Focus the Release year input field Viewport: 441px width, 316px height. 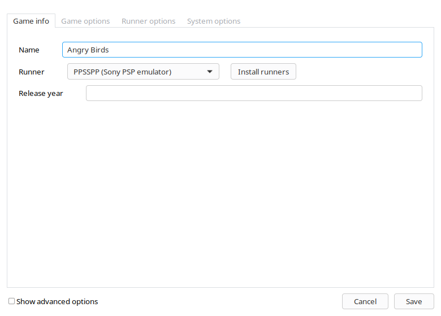pyautogui.click(x=254, y=93)
